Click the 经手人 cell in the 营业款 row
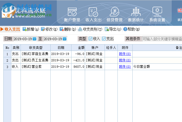The height and width of the screenshot is (122, 182). [111, 67]
